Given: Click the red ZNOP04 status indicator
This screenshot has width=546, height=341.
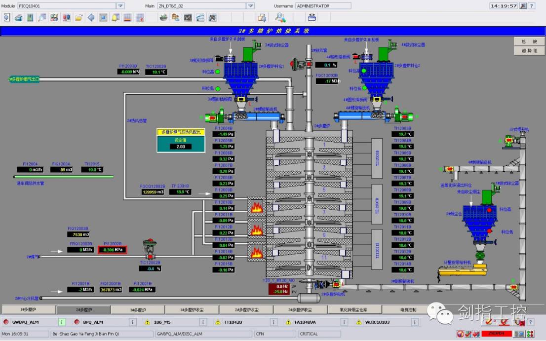Looking at the screenshot, I should point(497,334).
